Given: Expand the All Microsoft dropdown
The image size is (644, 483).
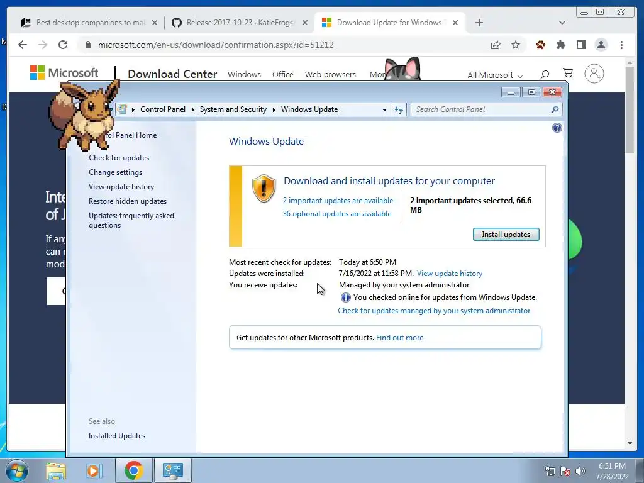Looking at the screenshot, I should (494, 75).
